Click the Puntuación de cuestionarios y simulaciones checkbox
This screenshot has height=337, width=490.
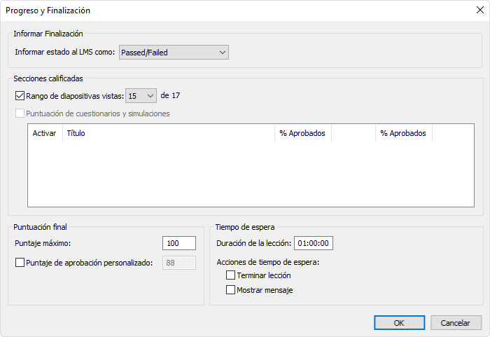click(x=20, y=114)
